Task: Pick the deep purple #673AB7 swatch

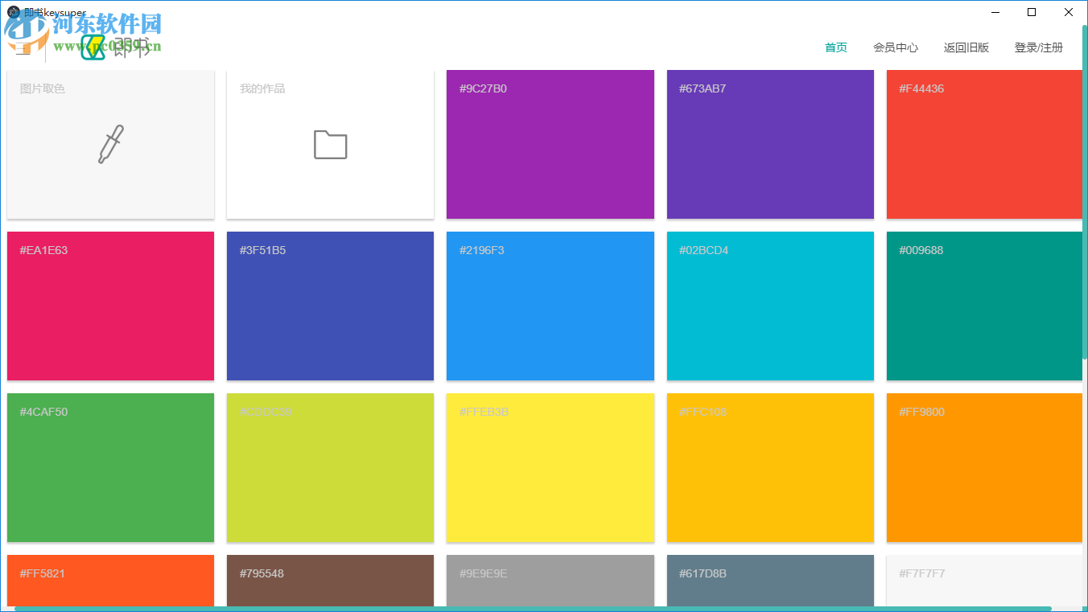Action: pos(770,144)
